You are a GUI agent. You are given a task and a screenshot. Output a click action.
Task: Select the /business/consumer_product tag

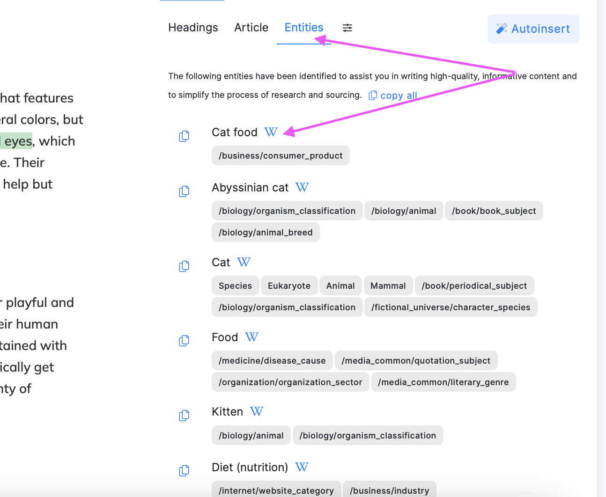[x=281, y=156]
